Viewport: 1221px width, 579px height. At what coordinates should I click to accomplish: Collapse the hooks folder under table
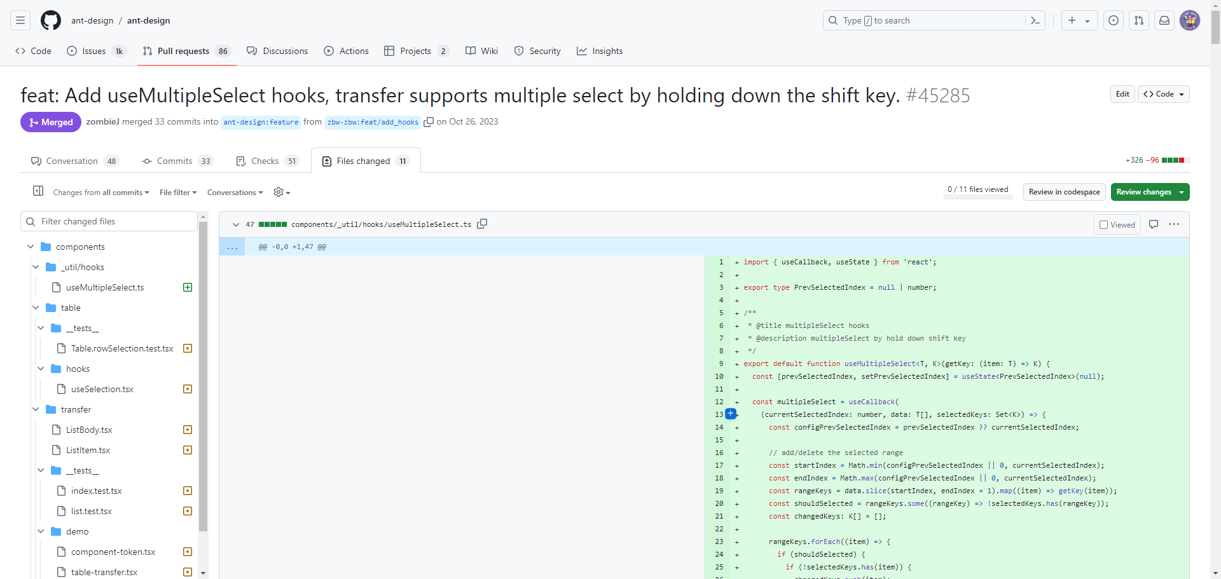click(x=41, y=369)
